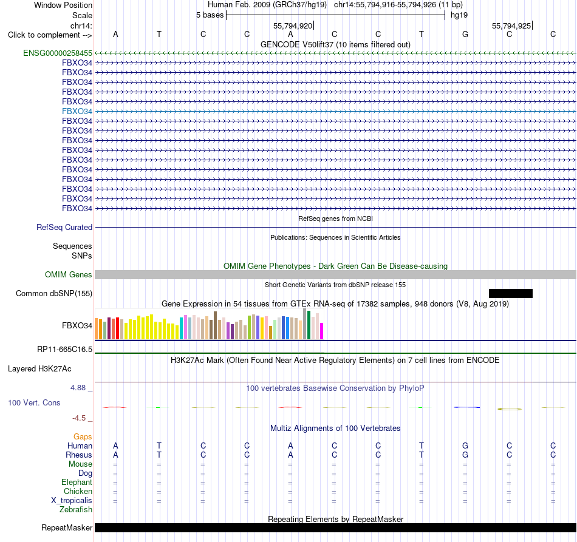577x542 pixels.
Task: Click the blue PhyloP conservation mark under G
Action: pyautogui.click(x=466, y=407)
